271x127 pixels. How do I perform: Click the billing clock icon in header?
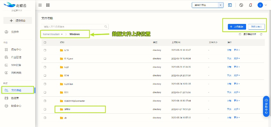pyautogui.click(x=241, y=5)
